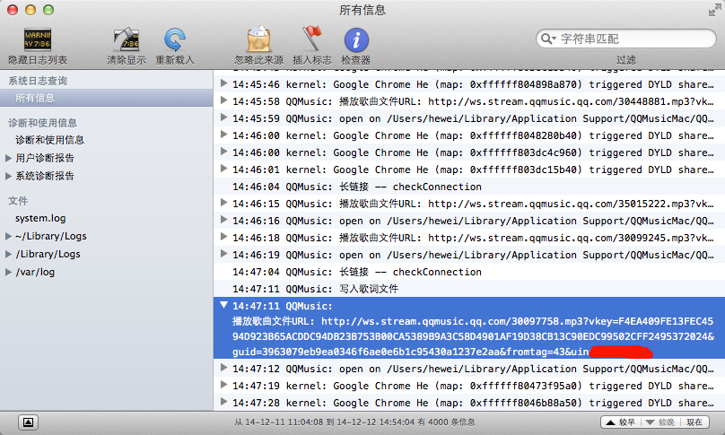Select the 14:46:04 长链接 checkConnection row
This screenshot has height=435, width=725.
pos(469,187)
